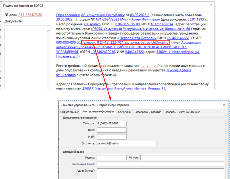Click the Моб. input field

click(x=111, y=137)
